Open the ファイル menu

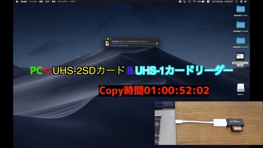(x=33, y=2)
